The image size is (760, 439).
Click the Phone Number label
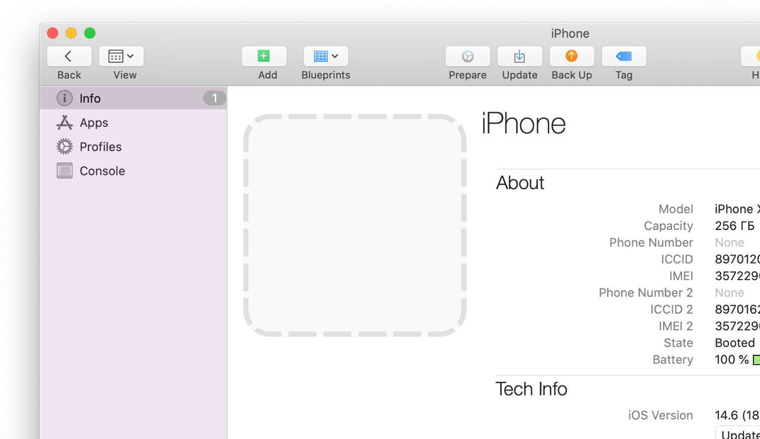coord(651,243)
